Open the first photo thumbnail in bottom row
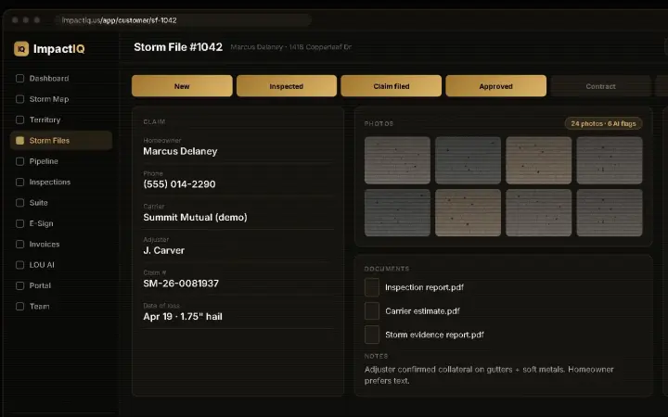 [397, 213]
